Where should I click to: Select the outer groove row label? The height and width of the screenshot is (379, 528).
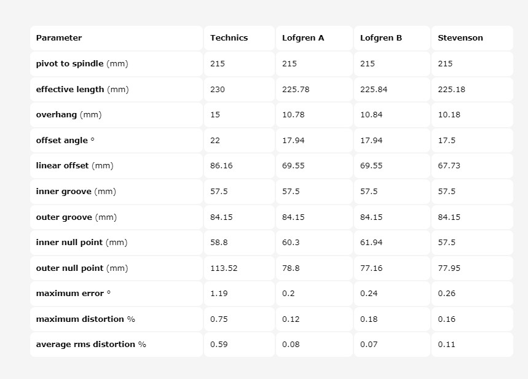[76, 217]
